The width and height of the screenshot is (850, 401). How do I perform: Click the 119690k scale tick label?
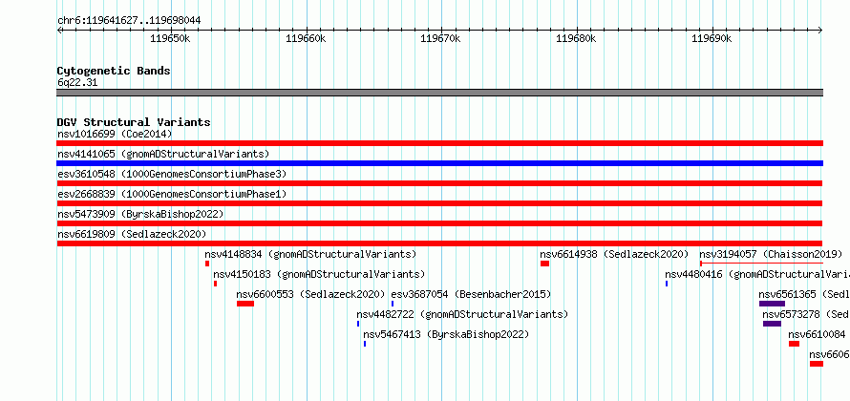(712, 38)
